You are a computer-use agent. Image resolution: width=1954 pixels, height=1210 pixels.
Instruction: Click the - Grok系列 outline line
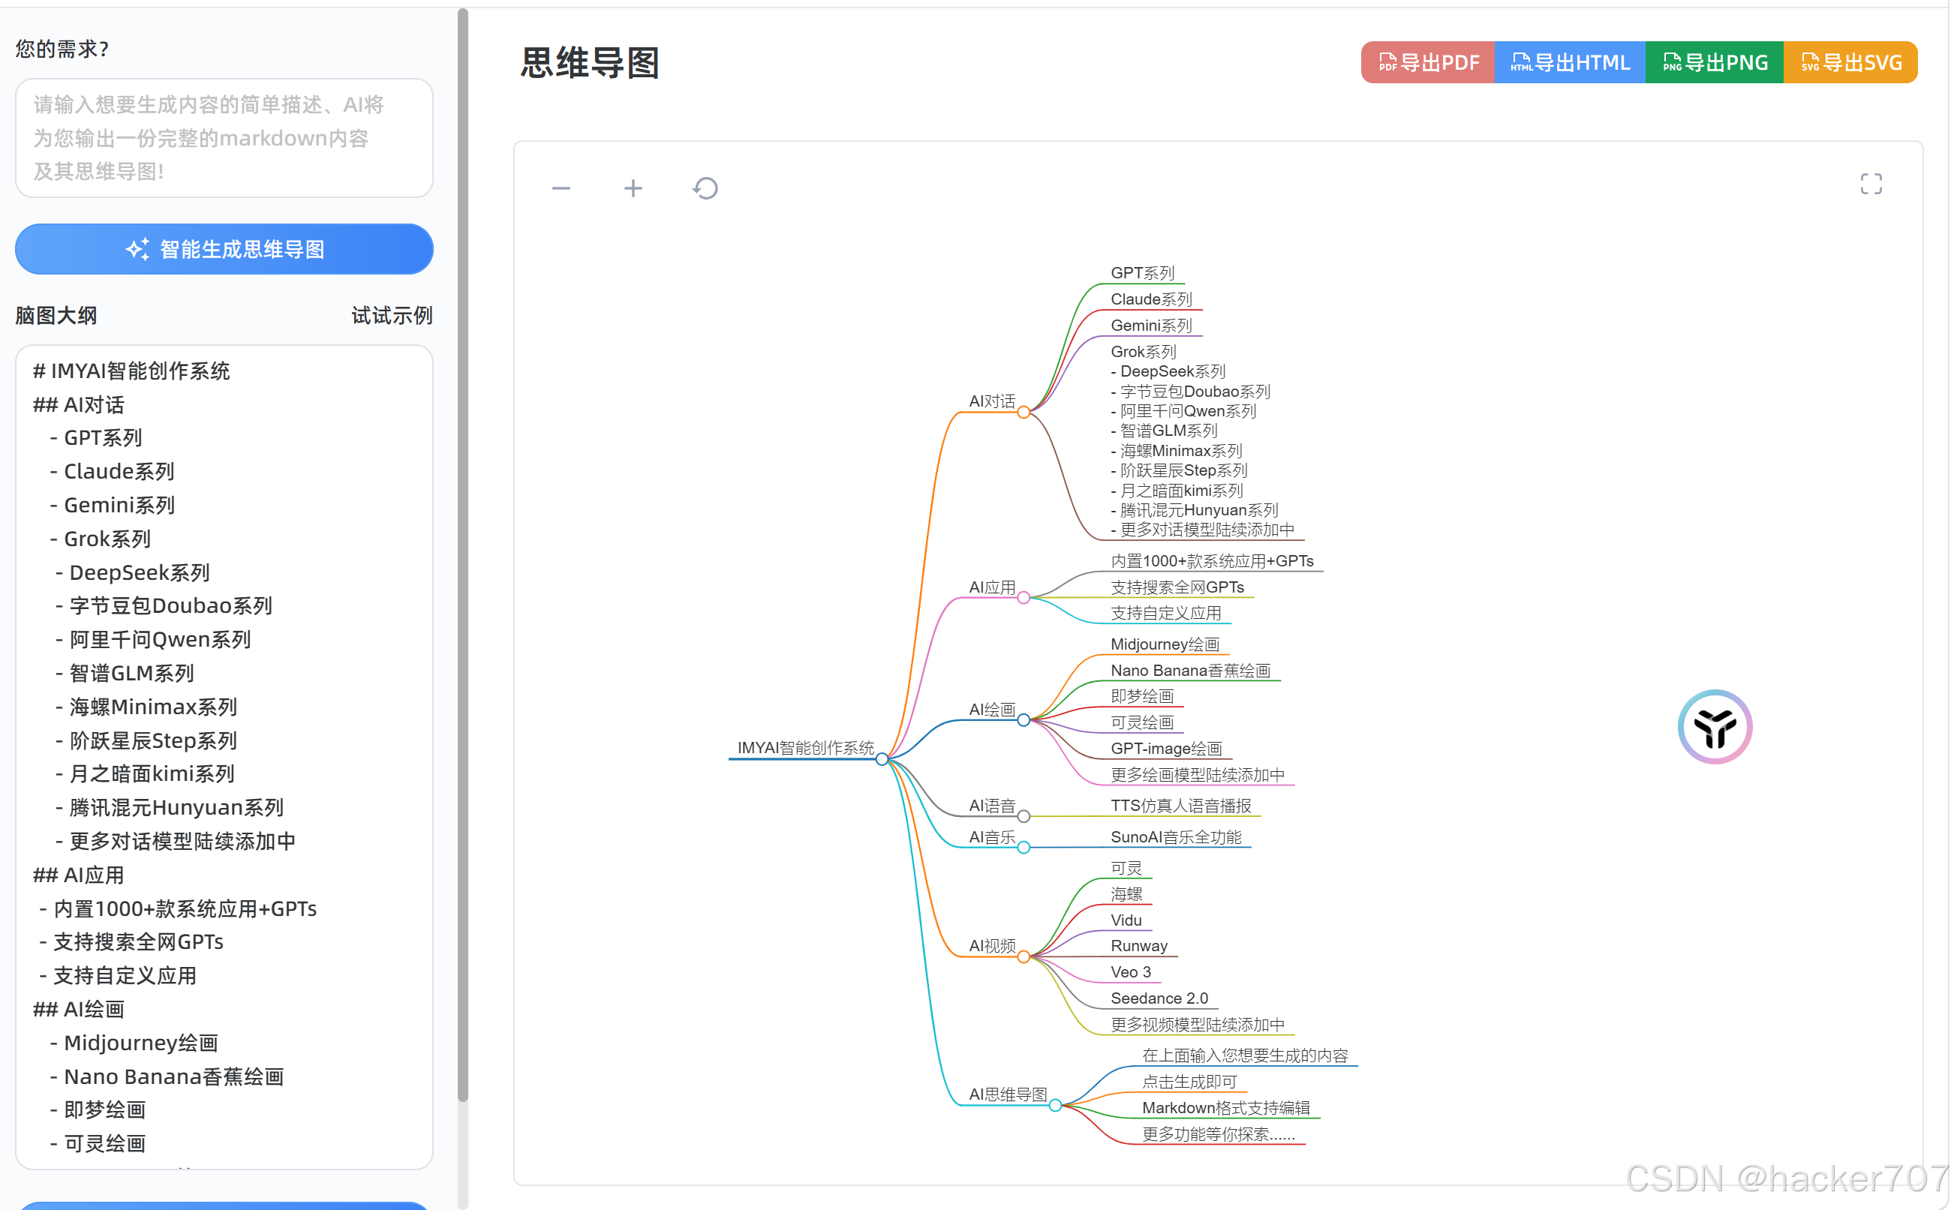(100, 539)
